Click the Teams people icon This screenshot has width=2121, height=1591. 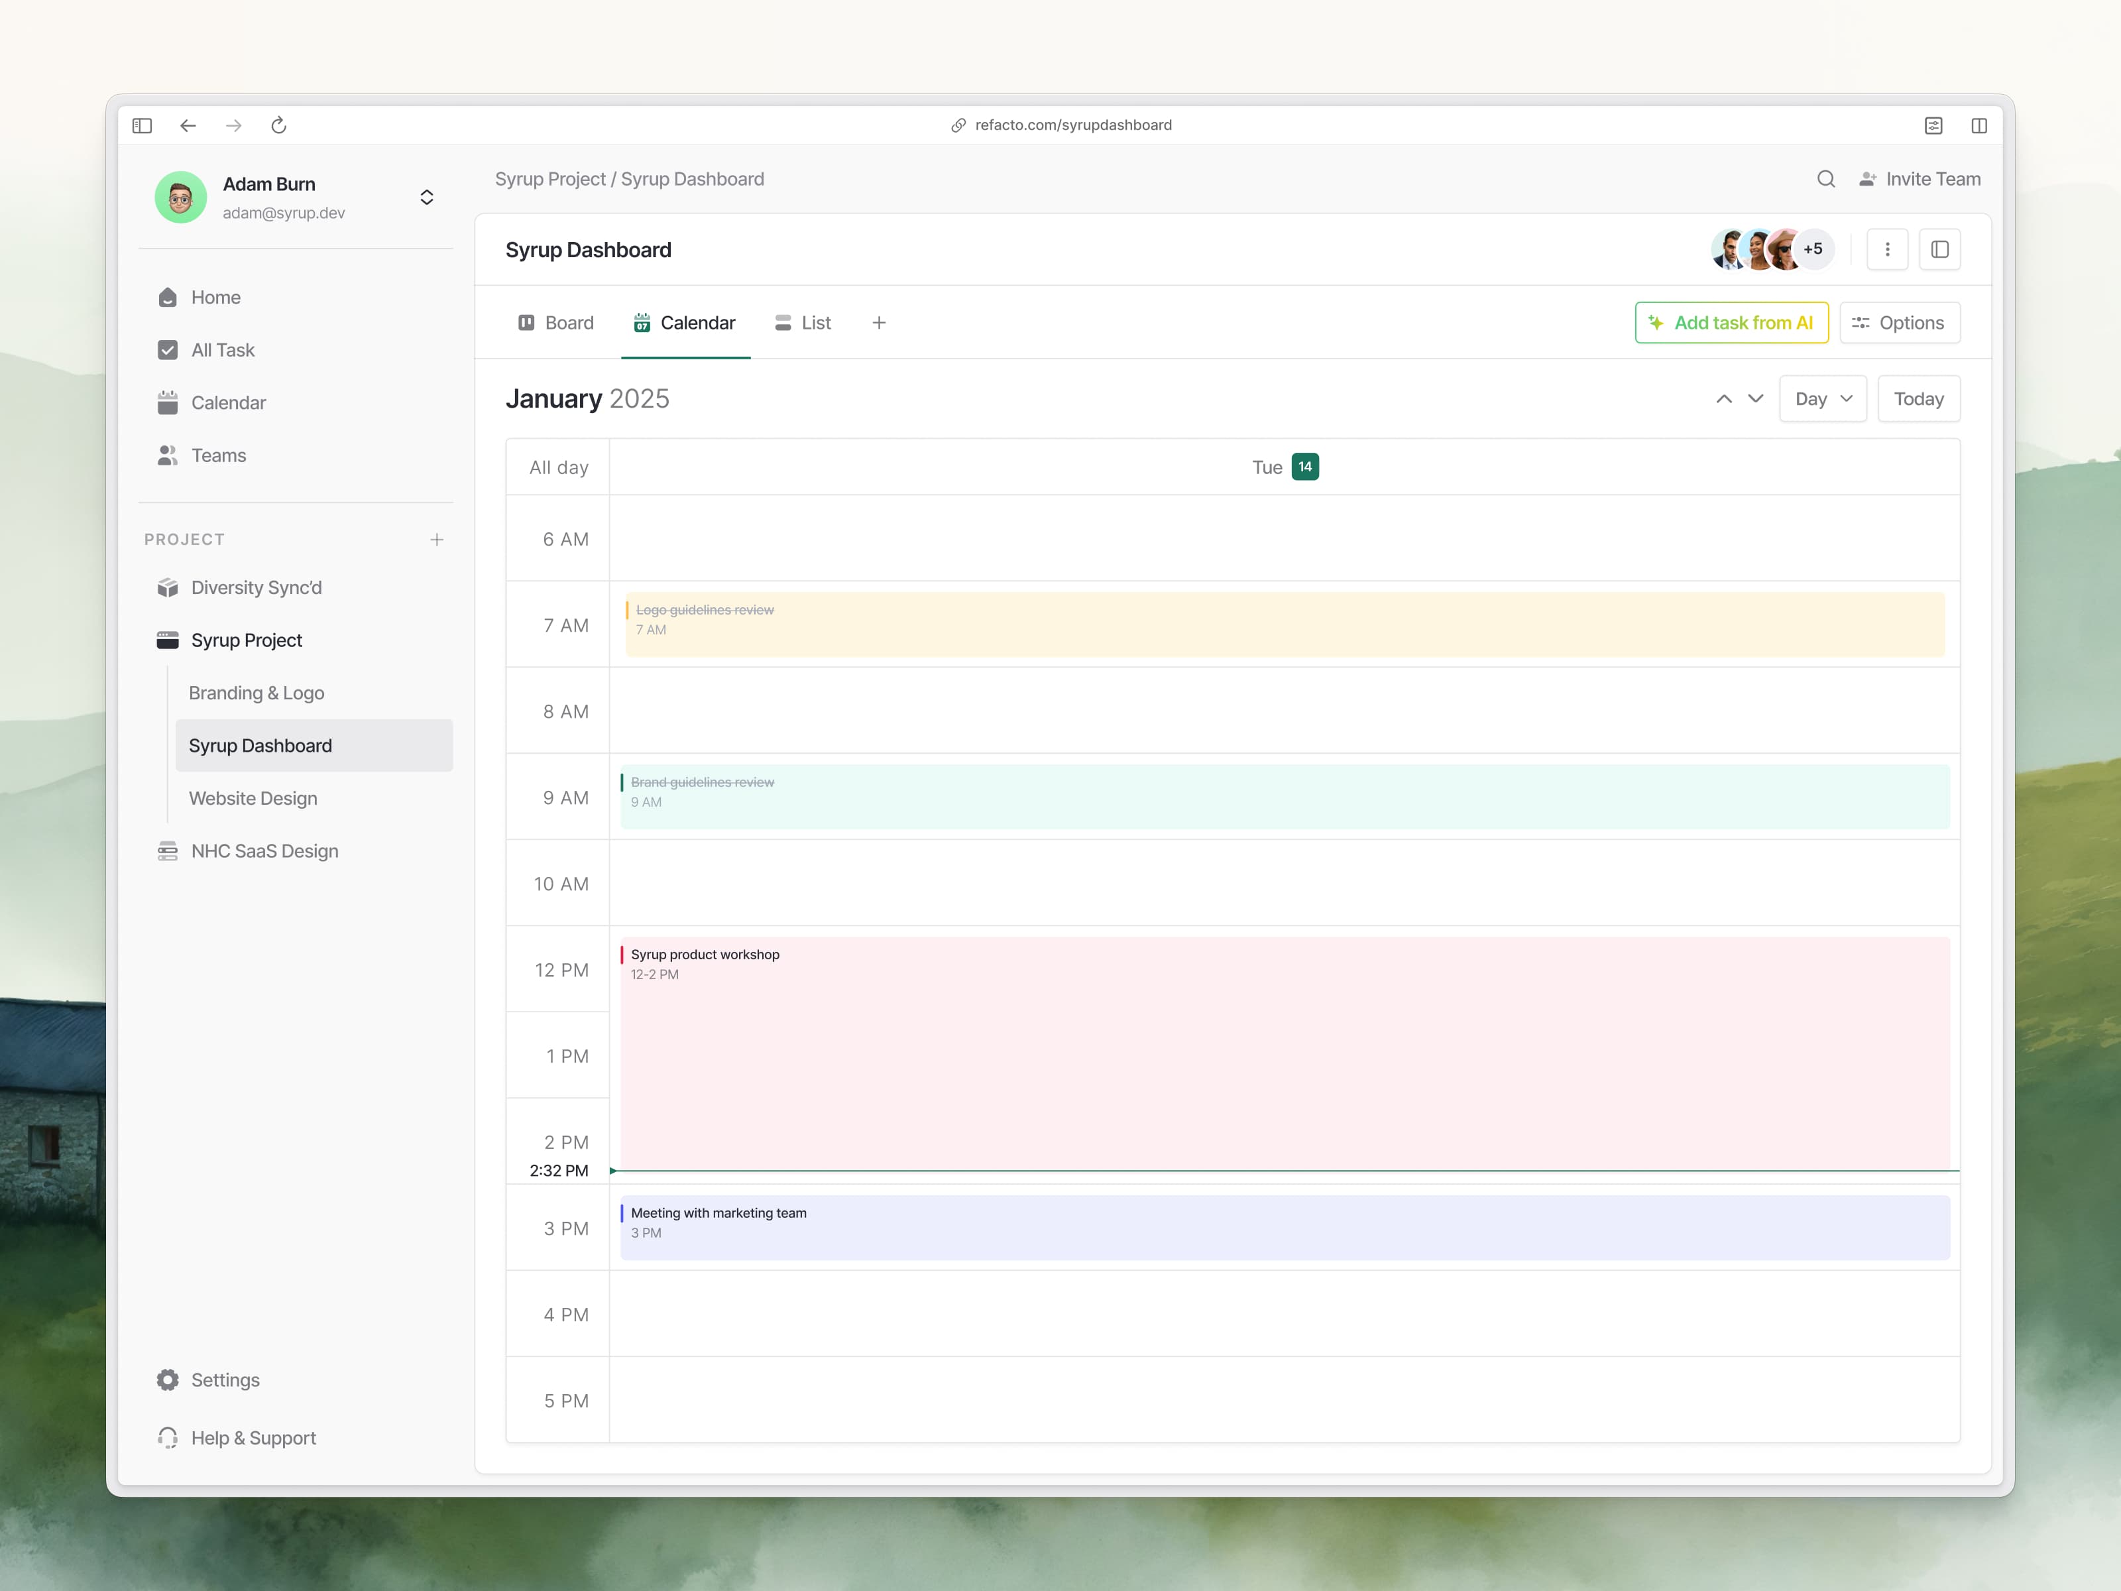168,455
